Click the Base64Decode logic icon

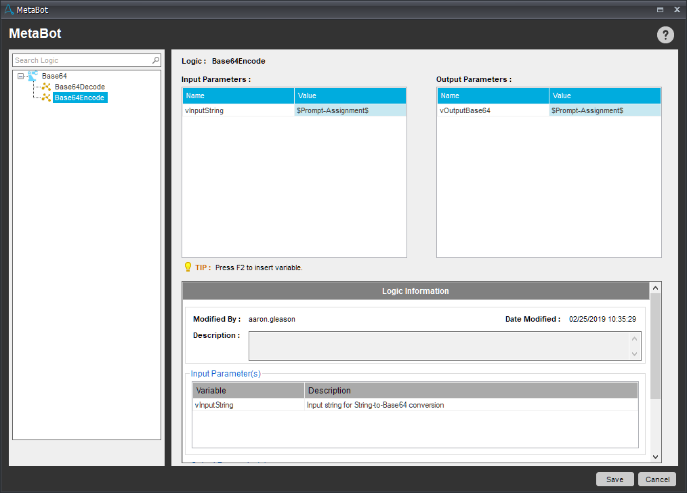[46, 87]
